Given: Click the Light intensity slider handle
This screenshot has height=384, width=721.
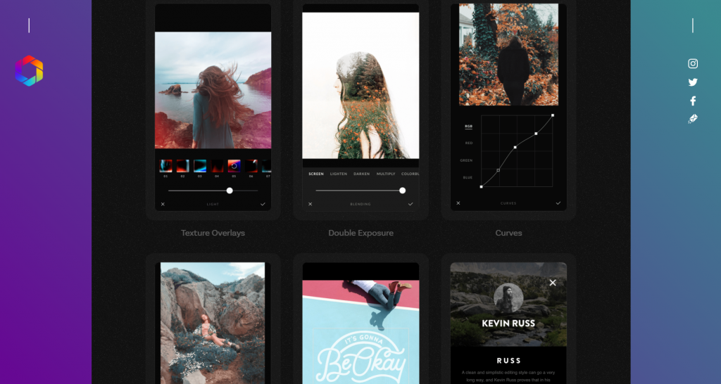Looking at the screenshot, I should 230,191.
